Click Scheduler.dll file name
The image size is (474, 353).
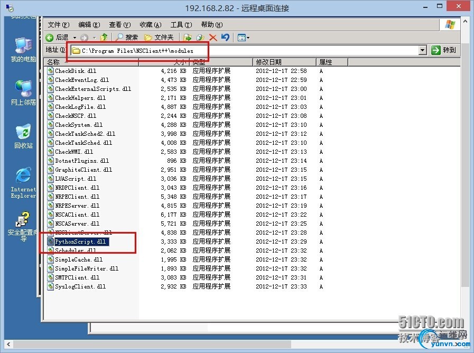click(x=76, y=250)
